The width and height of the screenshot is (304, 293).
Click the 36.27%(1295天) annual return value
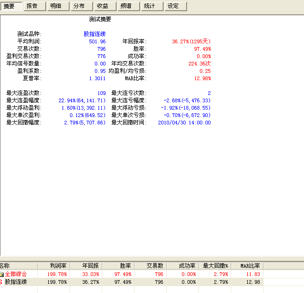(x=191, y=41)
